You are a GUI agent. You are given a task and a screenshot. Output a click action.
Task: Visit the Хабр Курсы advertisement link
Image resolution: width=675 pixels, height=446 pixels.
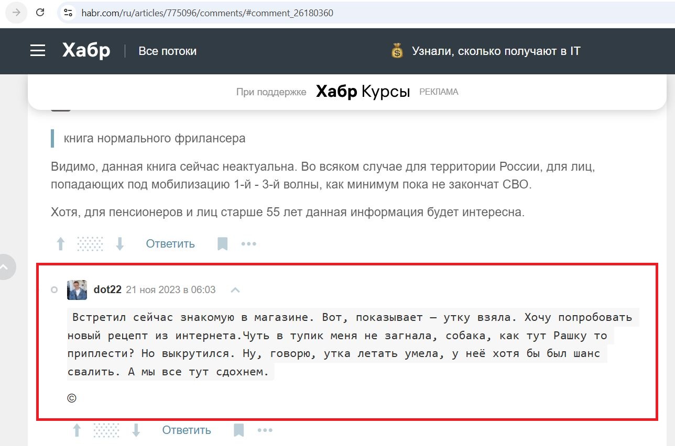coord(362,92)
